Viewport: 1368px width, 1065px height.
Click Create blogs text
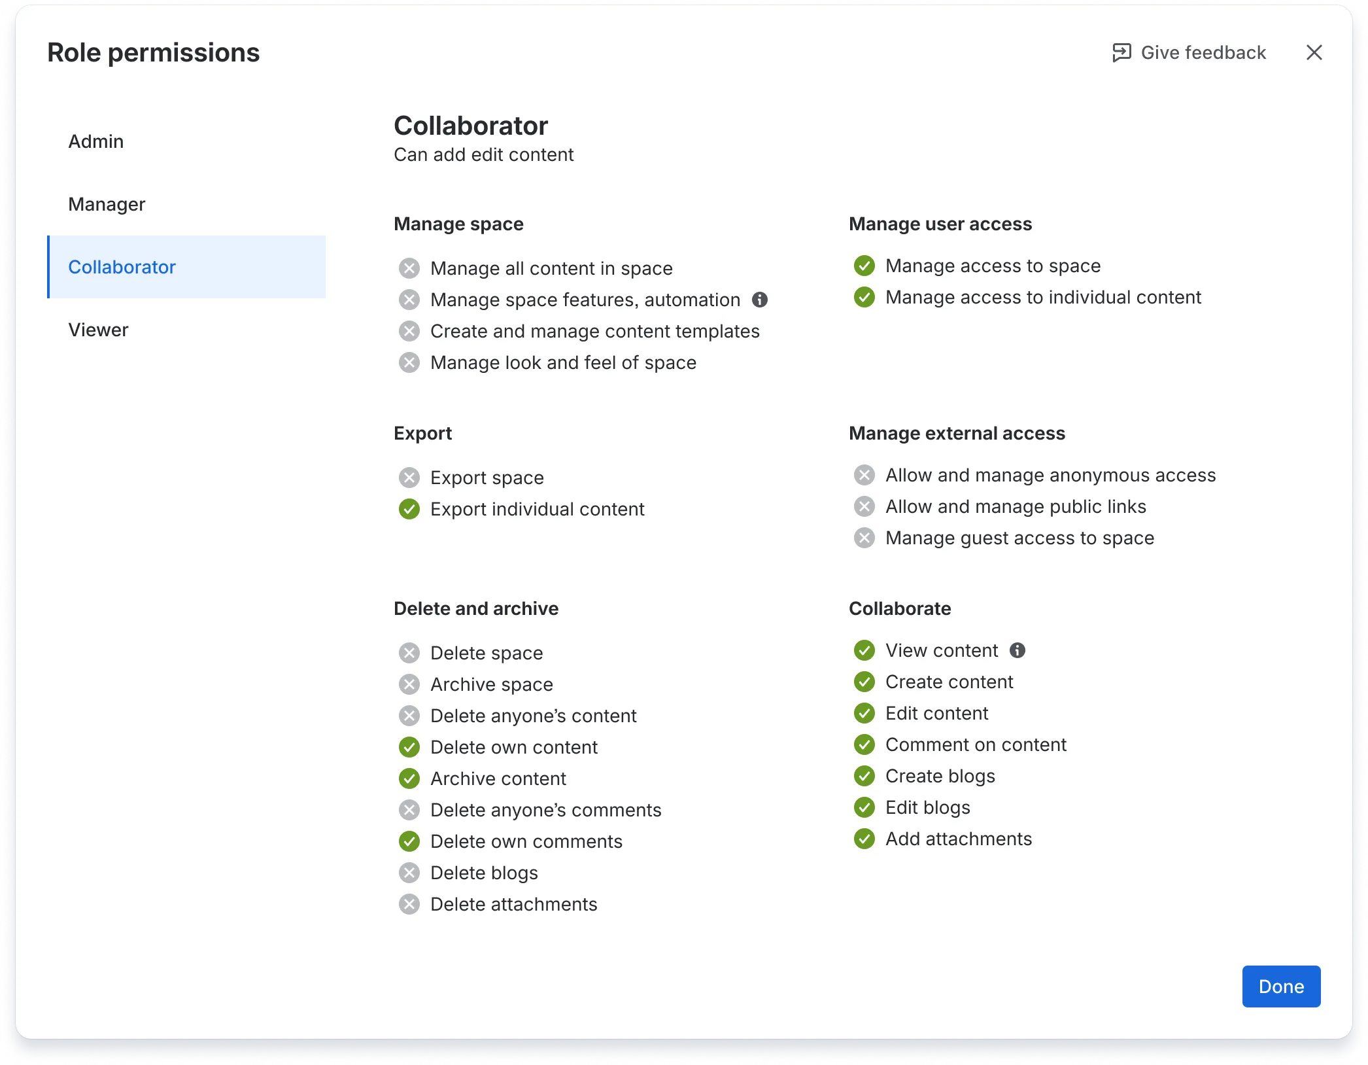(940, 776)
